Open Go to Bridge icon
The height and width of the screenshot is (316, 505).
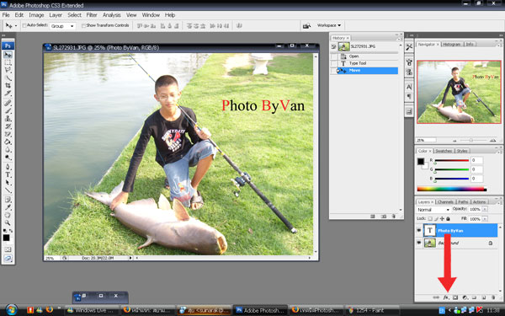click(x=306, y=25)
